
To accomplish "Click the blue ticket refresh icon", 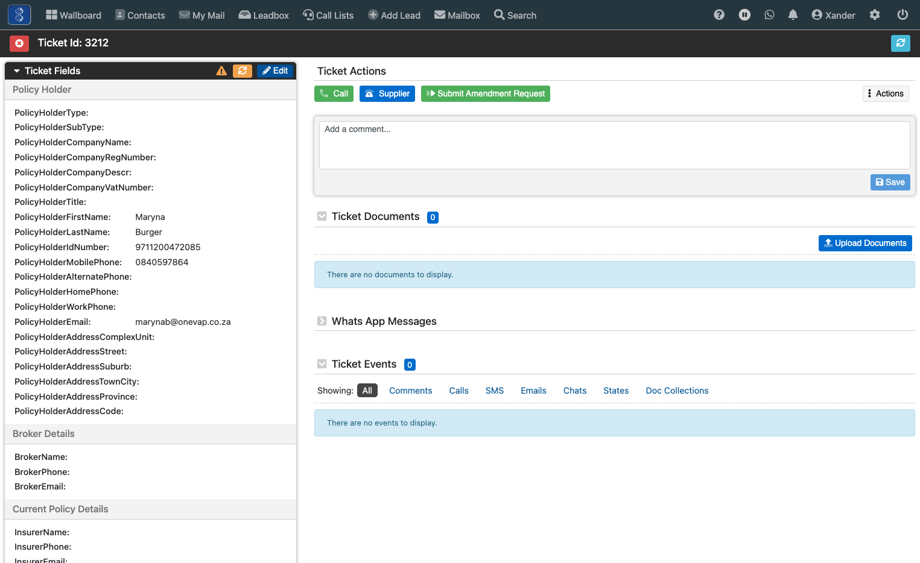I will 900,43.
